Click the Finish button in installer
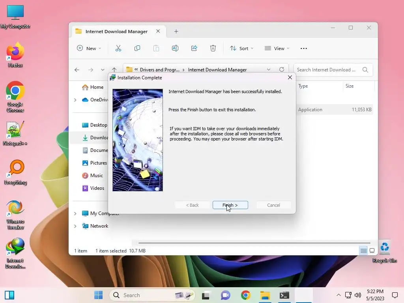404x303 pixels. [230, 205]
